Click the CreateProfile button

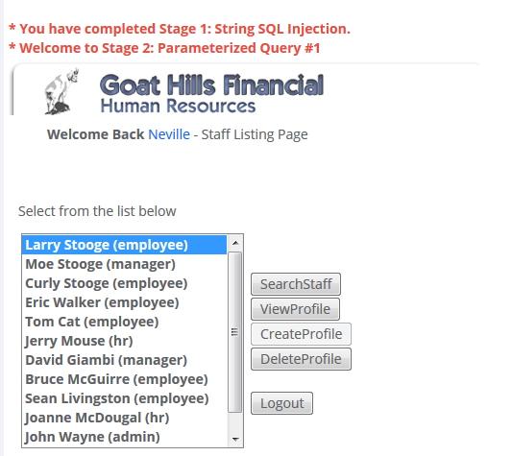point(301,334)
